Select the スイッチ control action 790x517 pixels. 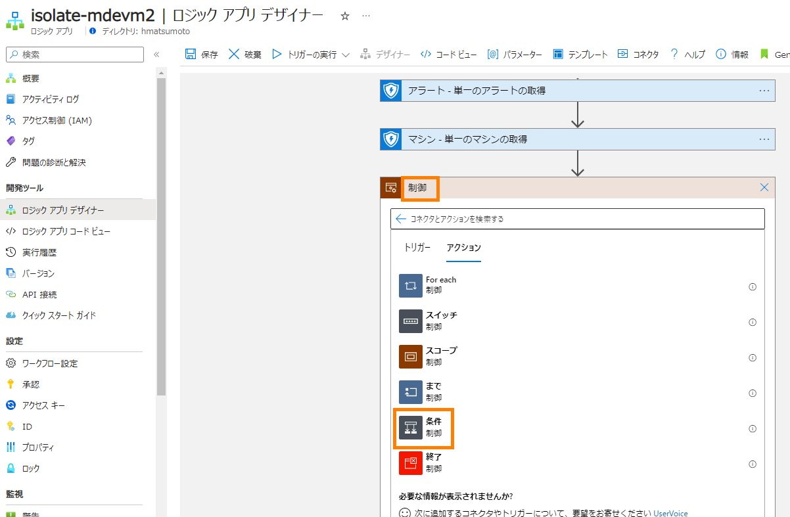578,321
